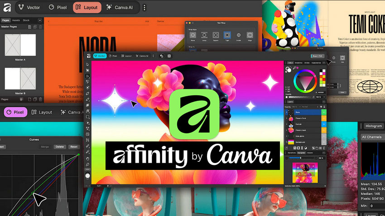Choose the Tight wrap style in Text Wrap dialog
This screenshot has height=216, width=385.
point(227,35)
